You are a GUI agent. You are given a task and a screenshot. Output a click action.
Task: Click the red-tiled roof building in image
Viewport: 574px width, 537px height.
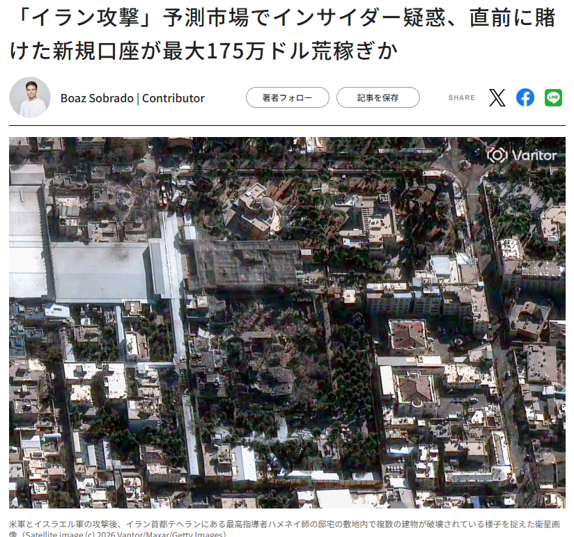click(x=414, y=387)
